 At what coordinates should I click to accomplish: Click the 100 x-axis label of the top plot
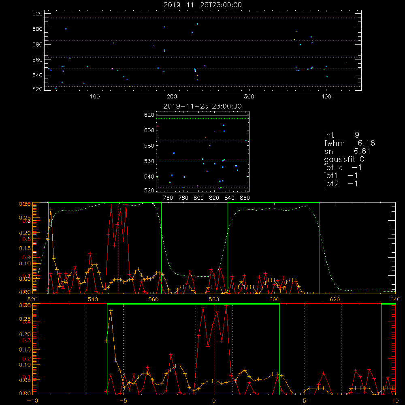(95, 97)
